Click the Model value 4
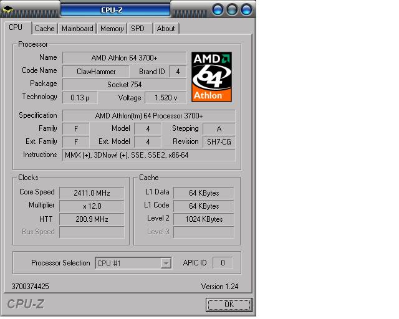Screen dimensions: 399x319 tap(148, 129)
